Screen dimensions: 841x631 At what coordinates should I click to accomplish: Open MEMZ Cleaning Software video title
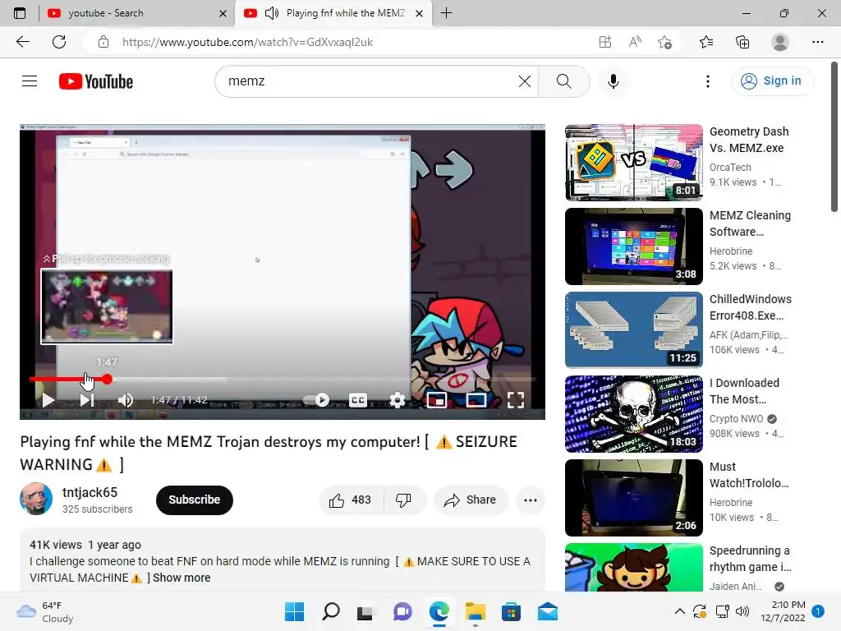(750, 223)
